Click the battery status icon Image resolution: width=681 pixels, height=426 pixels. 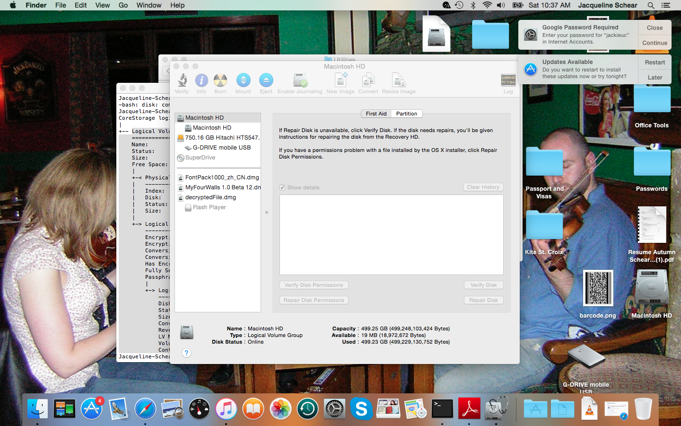point(518,5)
